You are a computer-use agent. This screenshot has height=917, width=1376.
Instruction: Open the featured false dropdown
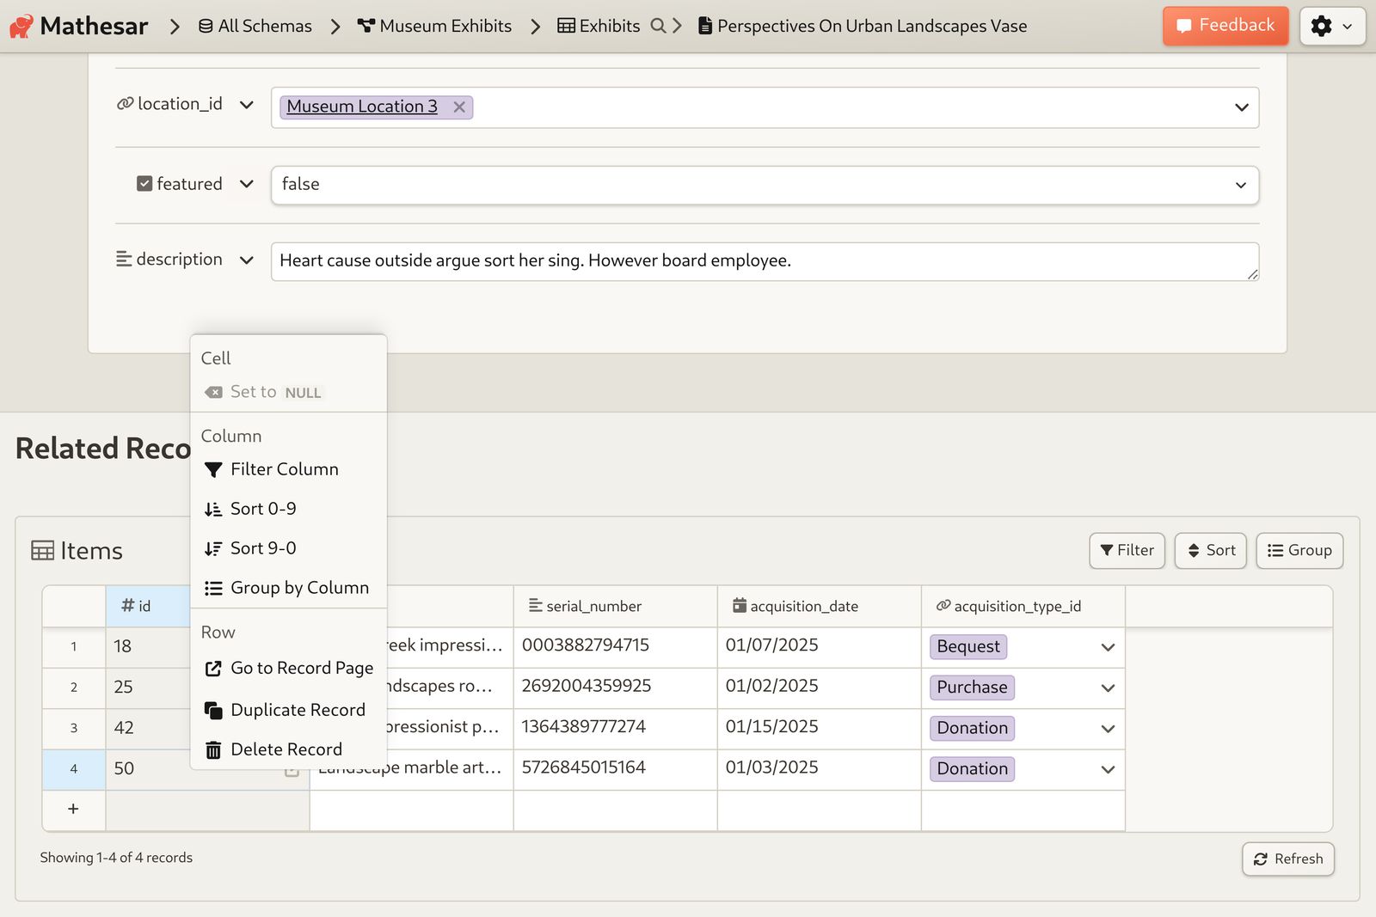pos(765,185)
